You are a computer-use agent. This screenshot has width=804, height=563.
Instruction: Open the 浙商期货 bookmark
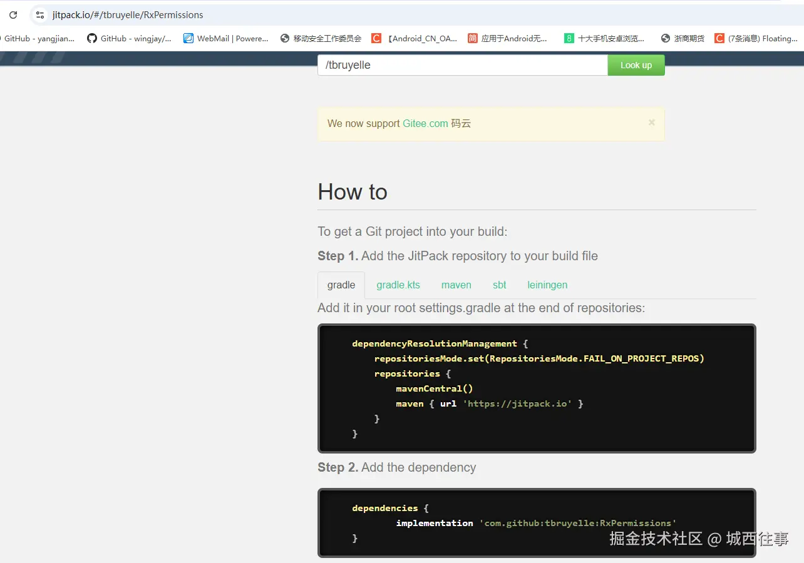click(683, 38)
